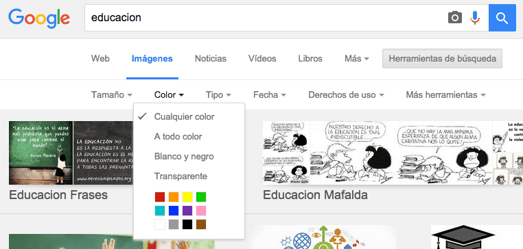Open the dark chalkboard 'La educación no' image
The width and height of the screenshot is (523, 249).
(104, 153)
